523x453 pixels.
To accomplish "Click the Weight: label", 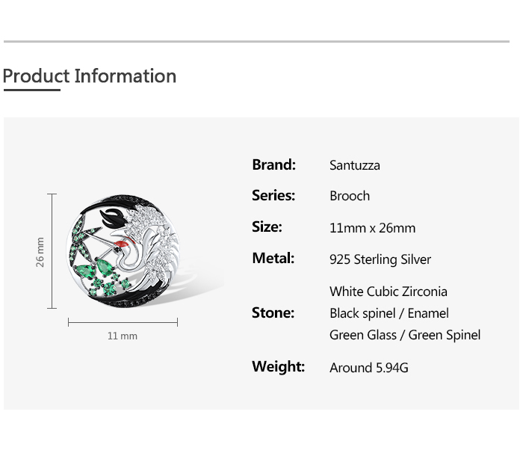I will [278, 366].
